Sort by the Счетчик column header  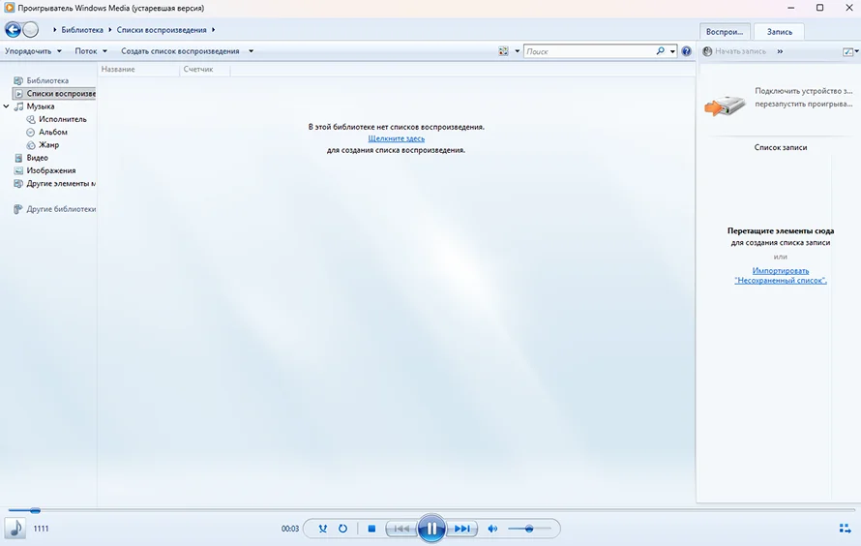(x=204, y=69)
